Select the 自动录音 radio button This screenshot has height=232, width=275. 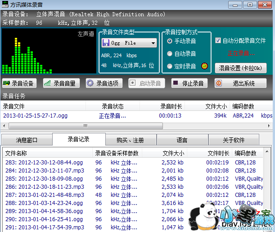point(169,54)
